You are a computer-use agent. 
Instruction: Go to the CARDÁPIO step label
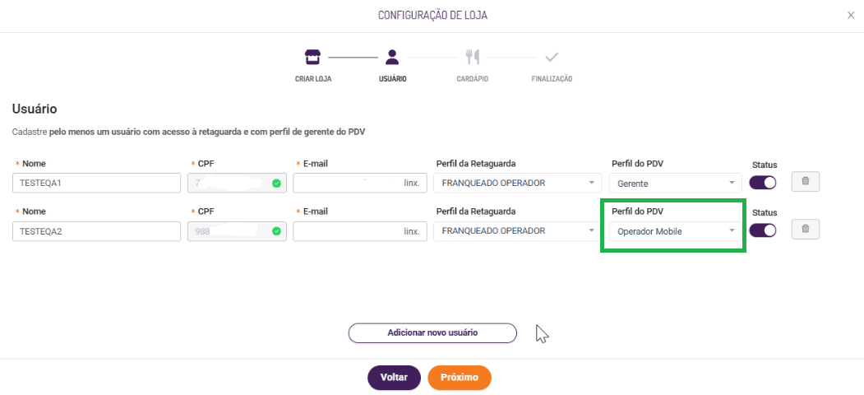[473, 79]
